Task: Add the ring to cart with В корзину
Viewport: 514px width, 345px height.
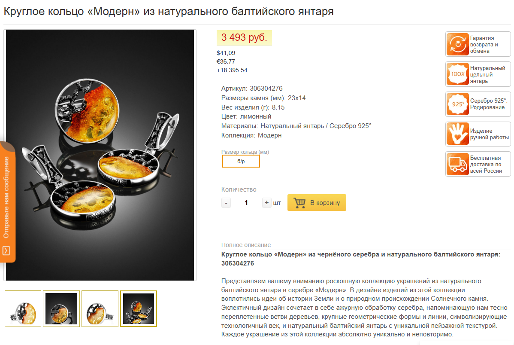Action: point(317,202)
